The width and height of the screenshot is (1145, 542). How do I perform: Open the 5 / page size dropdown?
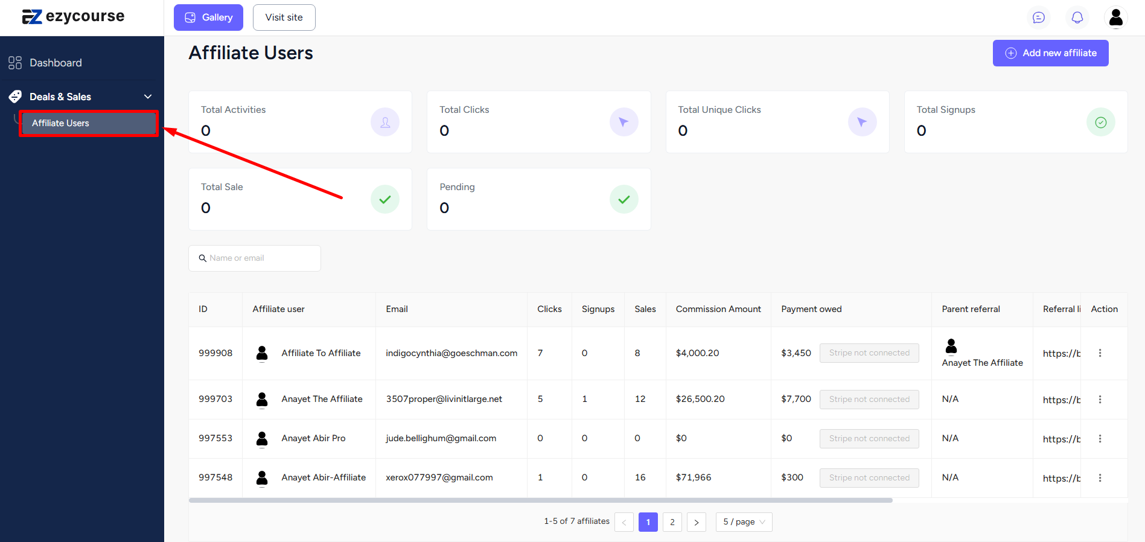click(744, 522)
